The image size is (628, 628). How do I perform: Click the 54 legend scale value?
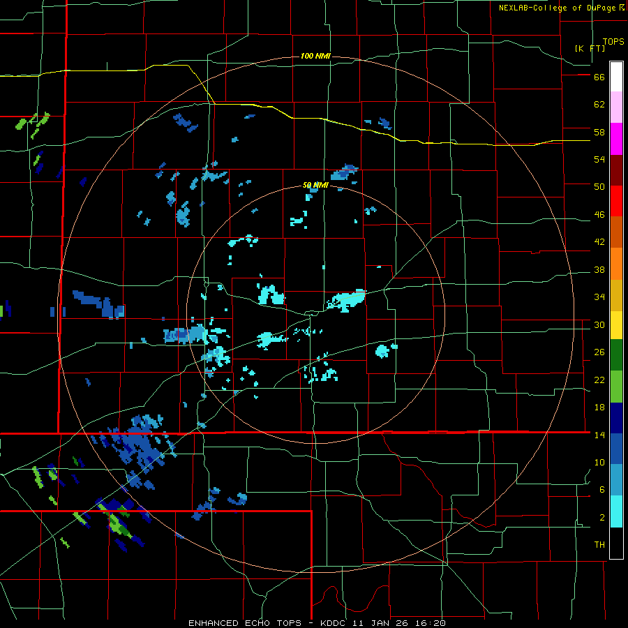tap(599, 159)
